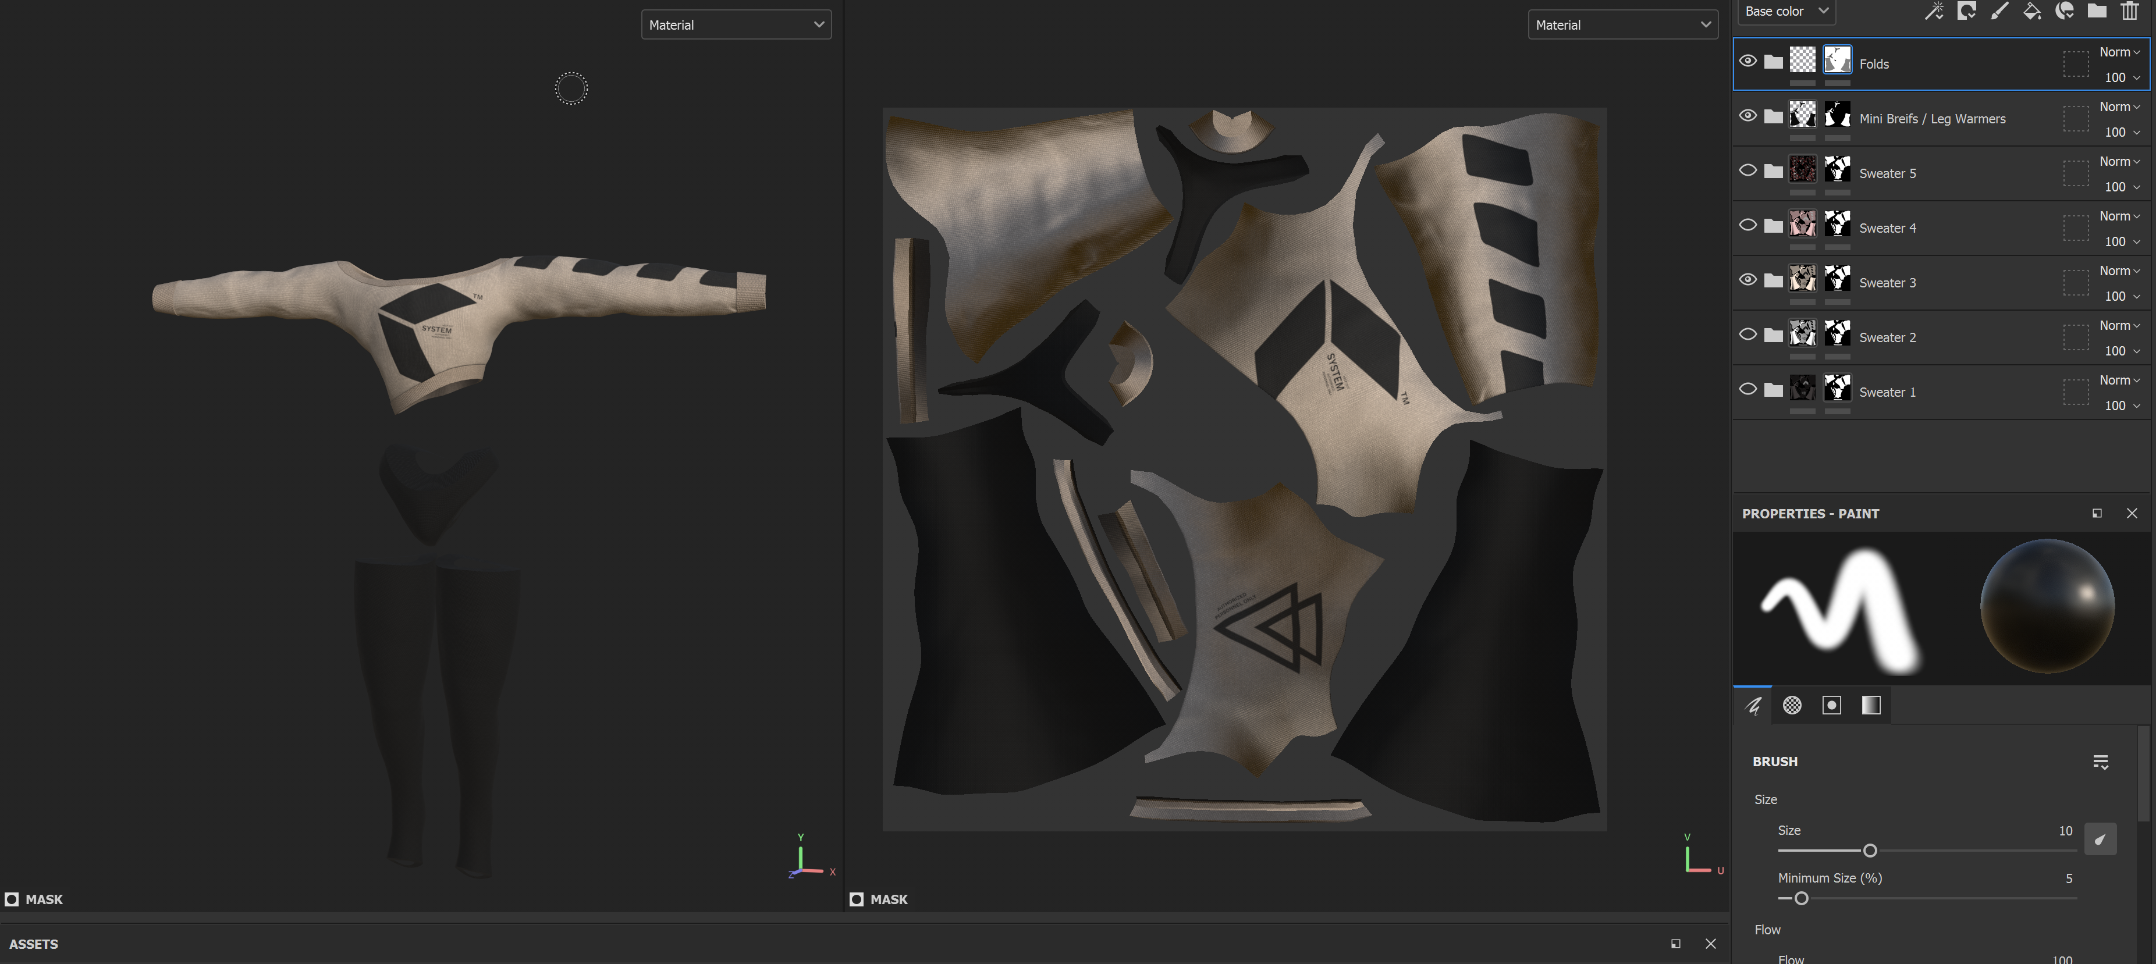Click the brush Size slider handle
Viewport: 2156px width, 964px height.
coord(1870,850)
